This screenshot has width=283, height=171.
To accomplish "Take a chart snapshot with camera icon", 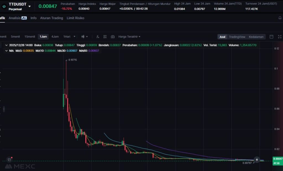I will pos(113,36).
